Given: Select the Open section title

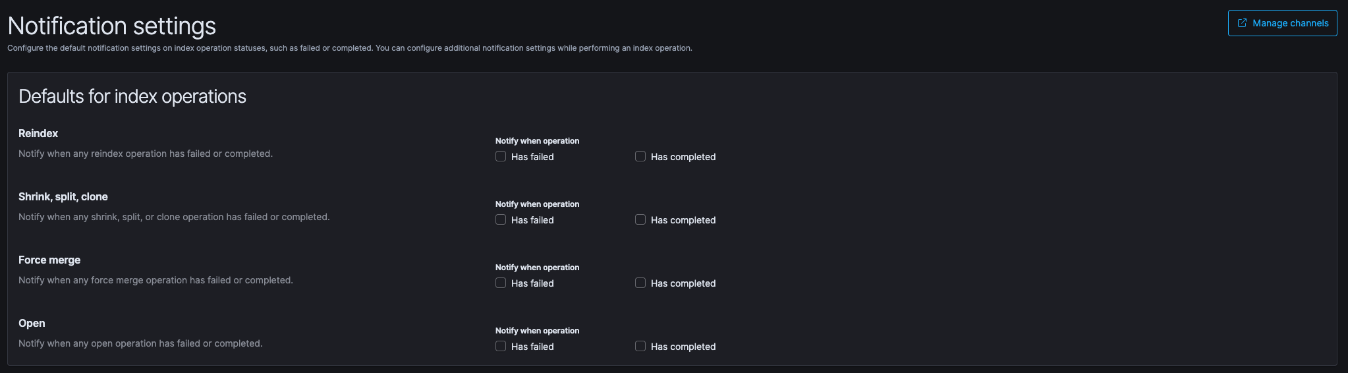Looking at the screenshot, I should click(x=32, y=323).
